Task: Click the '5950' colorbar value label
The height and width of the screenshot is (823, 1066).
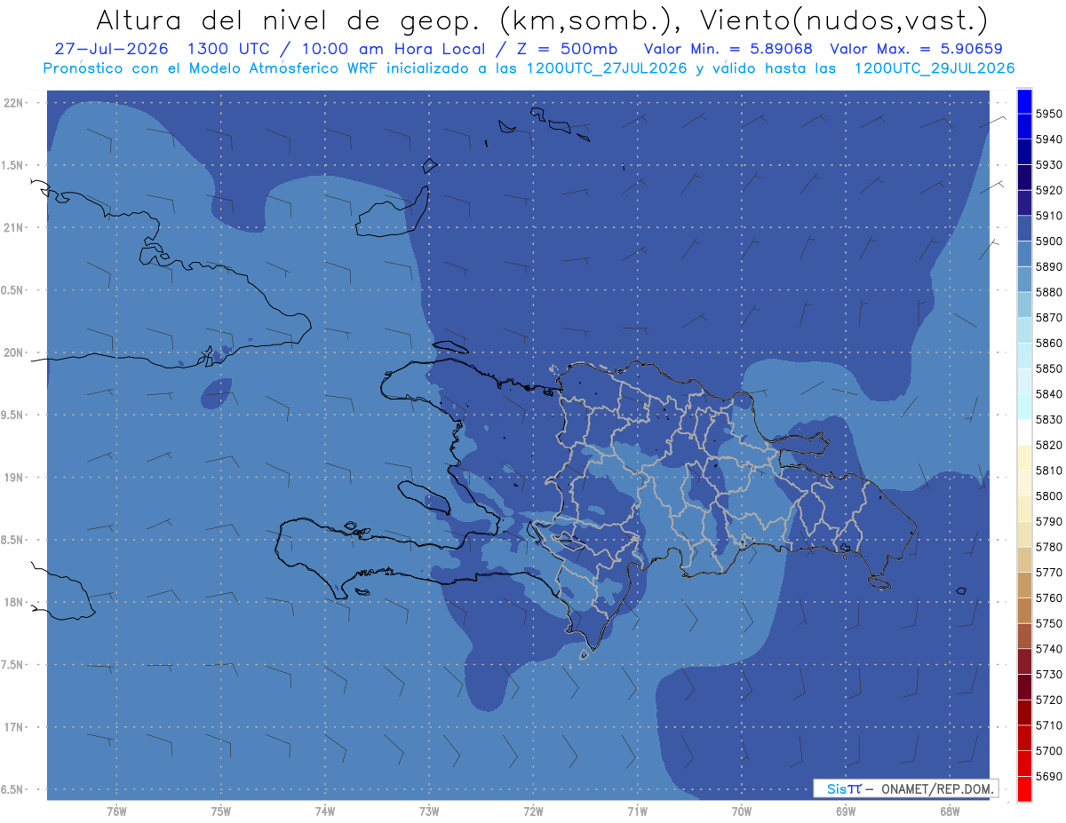Action: click(1049, 115)
